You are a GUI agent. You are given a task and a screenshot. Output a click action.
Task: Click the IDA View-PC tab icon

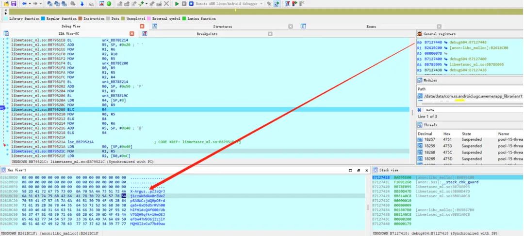pyautogui.click(x=6, y=34)
